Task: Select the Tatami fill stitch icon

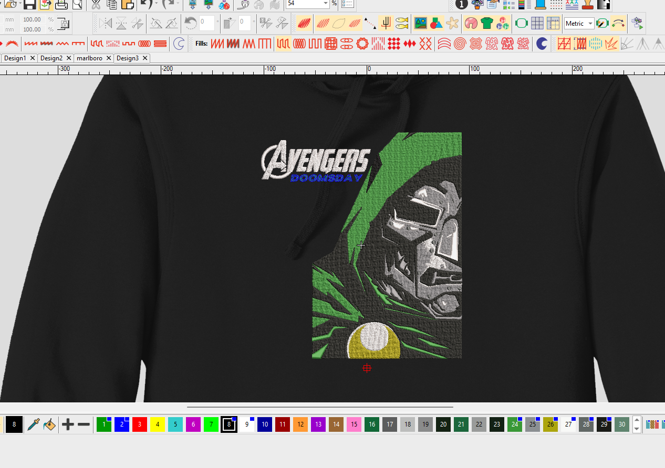Action: pos(283,44)
